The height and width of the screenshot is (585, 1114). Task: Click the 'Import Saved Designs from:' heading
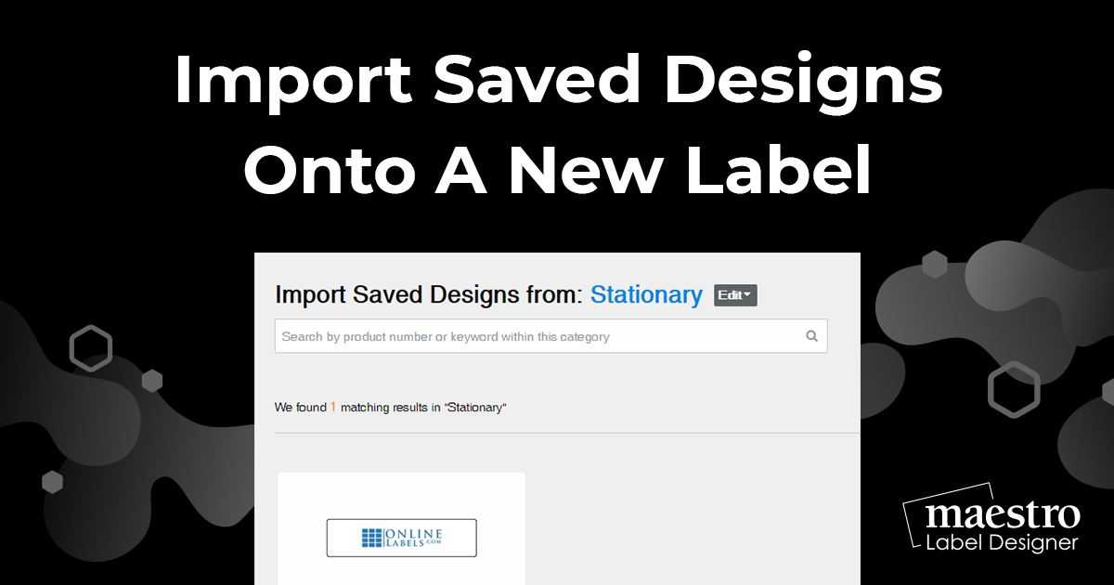(x=430, y=295)
